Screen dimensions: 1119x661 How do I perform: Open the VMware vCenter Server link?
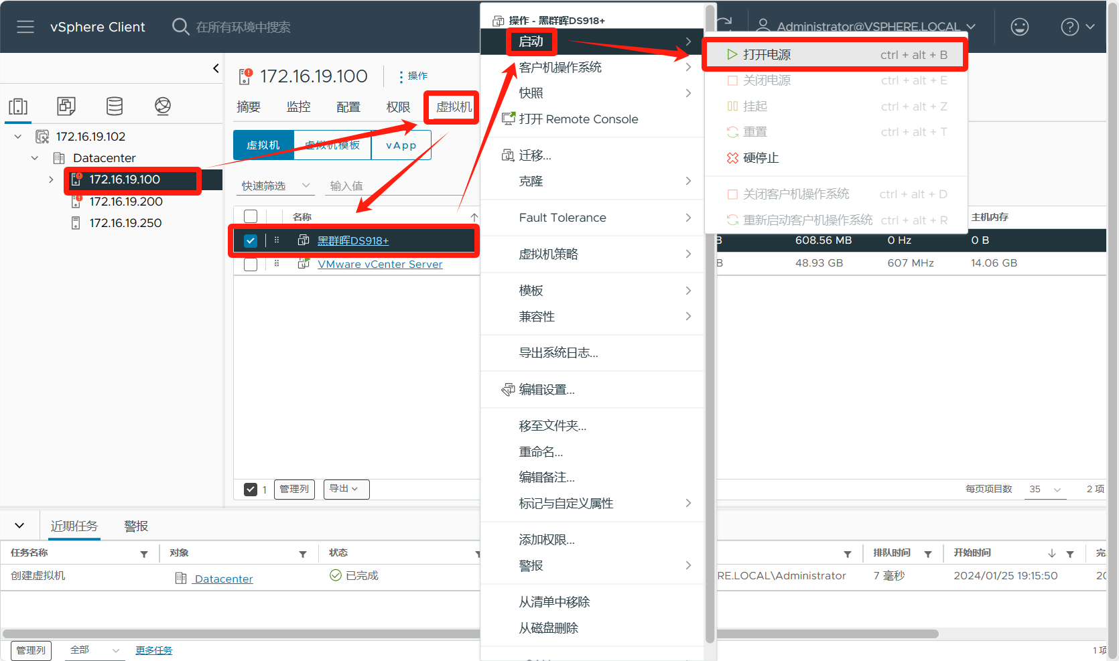click(380, 265)
